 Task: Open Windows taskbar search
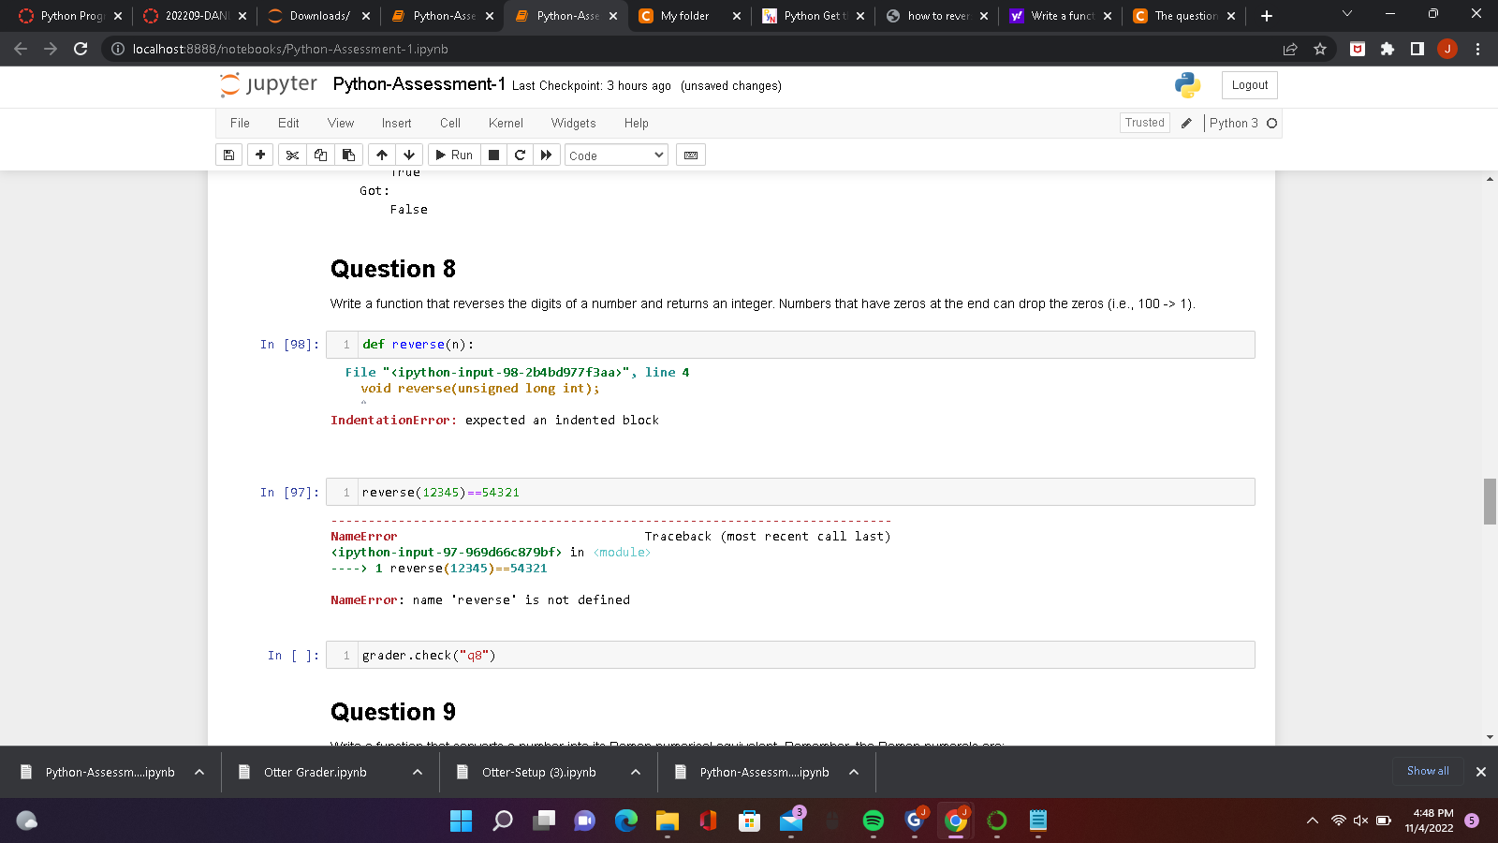[503, 821]
